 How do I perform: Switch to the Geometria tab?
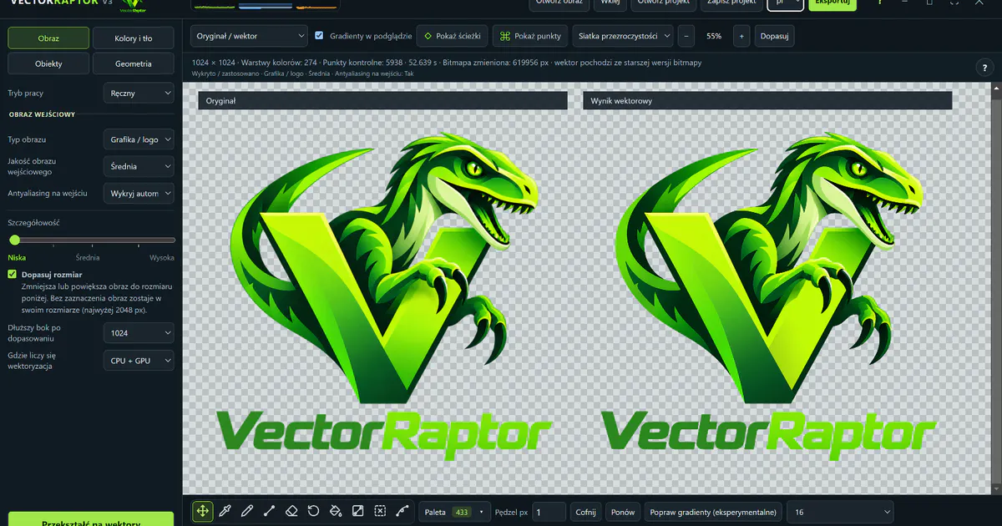pos(134,63)
